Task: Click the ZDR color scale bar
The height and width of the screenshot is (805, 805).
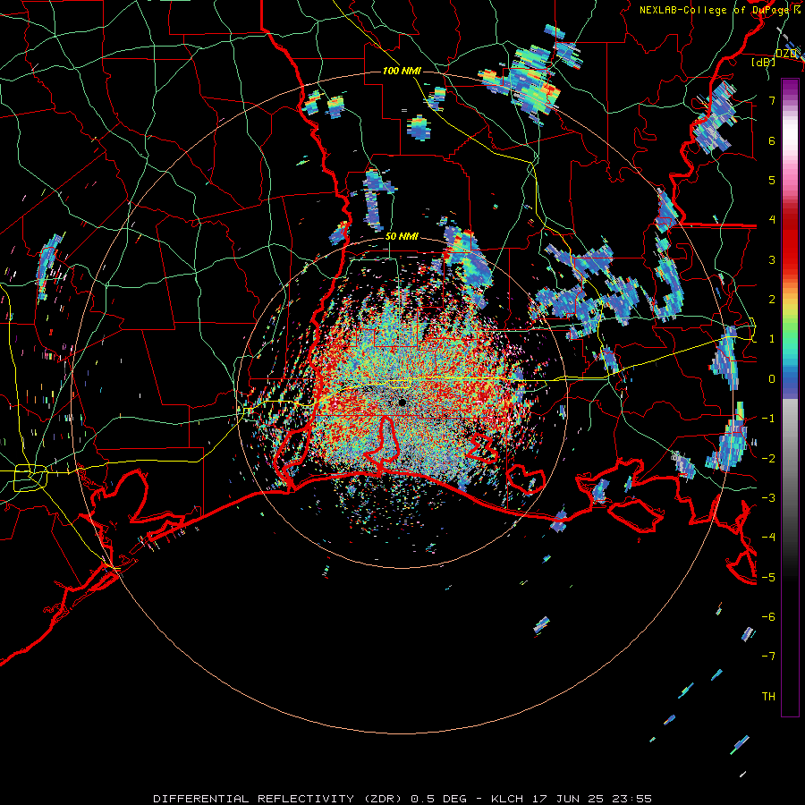Action: pos(790,397)
